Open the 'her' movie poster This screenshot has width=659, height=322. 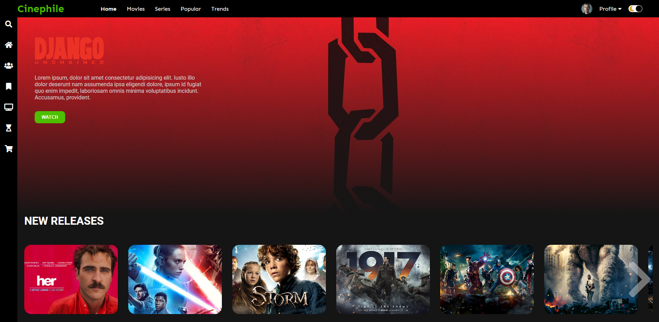(71, 279)
